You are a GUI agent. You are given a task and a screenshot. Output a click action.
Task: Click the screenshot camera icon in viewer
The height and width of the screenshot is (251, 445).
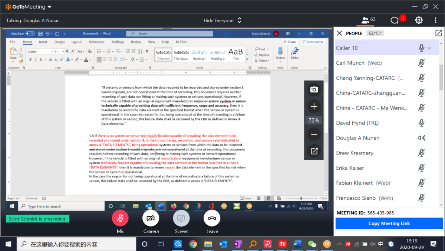point(314,89)
